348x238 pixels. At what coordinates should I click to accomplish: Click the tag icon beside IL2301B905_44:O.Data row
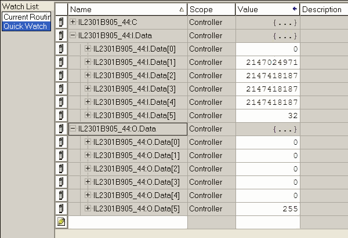point(61,129)
